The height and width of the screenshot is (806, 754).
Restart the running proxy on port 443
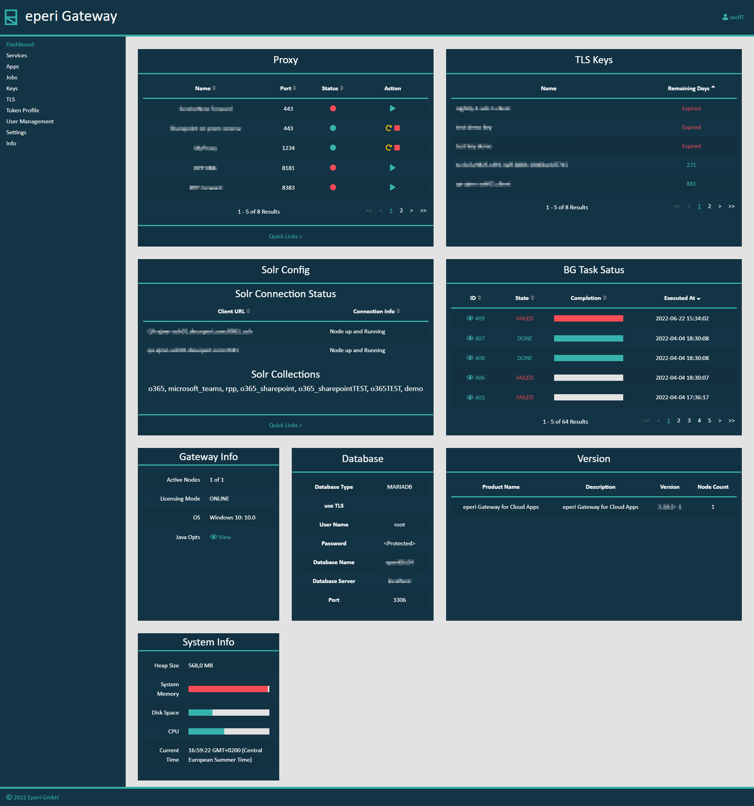point(388,128)
